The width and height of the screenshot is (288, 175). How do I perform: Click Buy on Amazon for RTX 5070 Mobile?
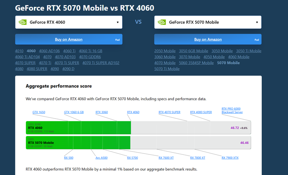pyautogui.click(x=208, y=39)
